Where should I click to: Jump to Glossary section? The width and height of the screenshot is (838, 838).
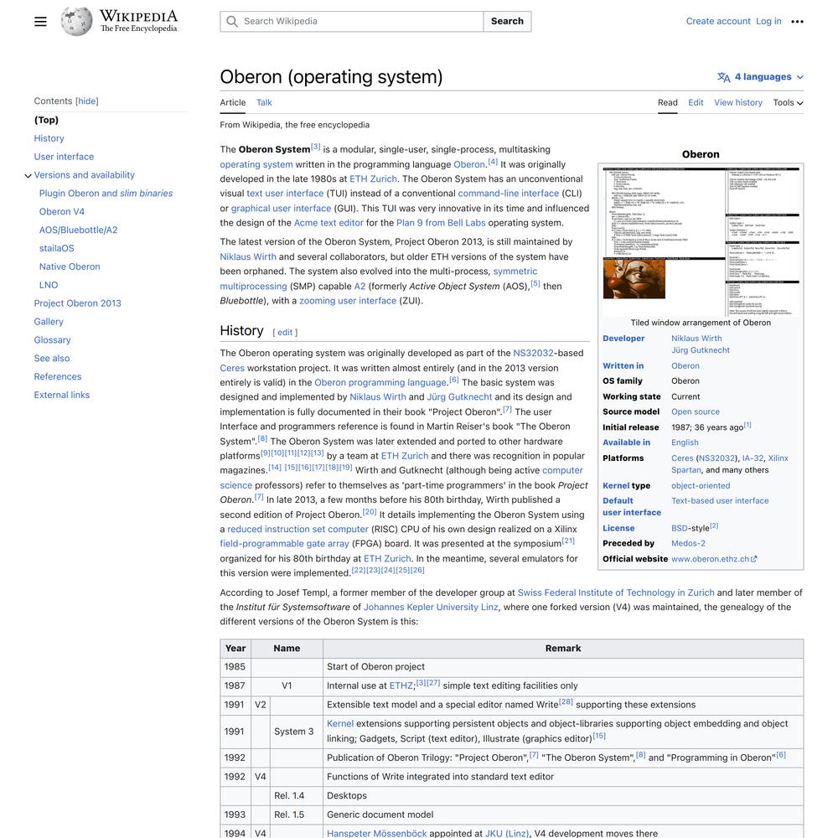click(52, 340)
